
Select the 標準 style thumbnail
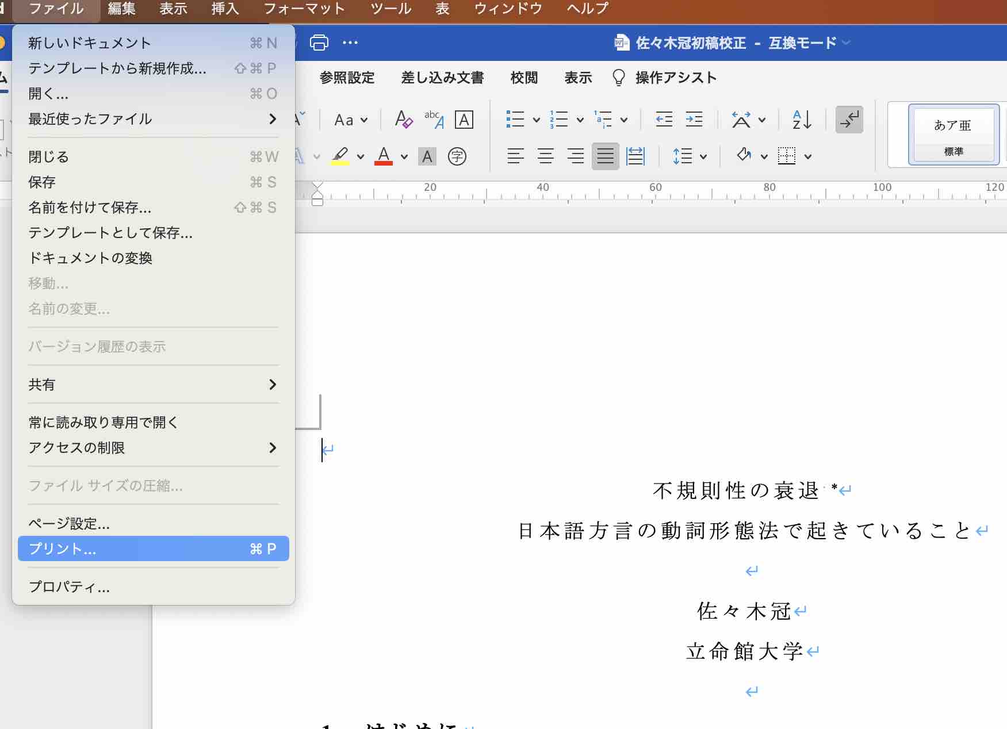[x=954, y=135]
